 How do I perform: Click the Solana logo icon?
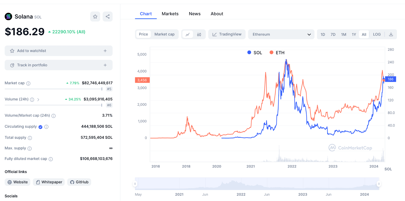(8, 16)
